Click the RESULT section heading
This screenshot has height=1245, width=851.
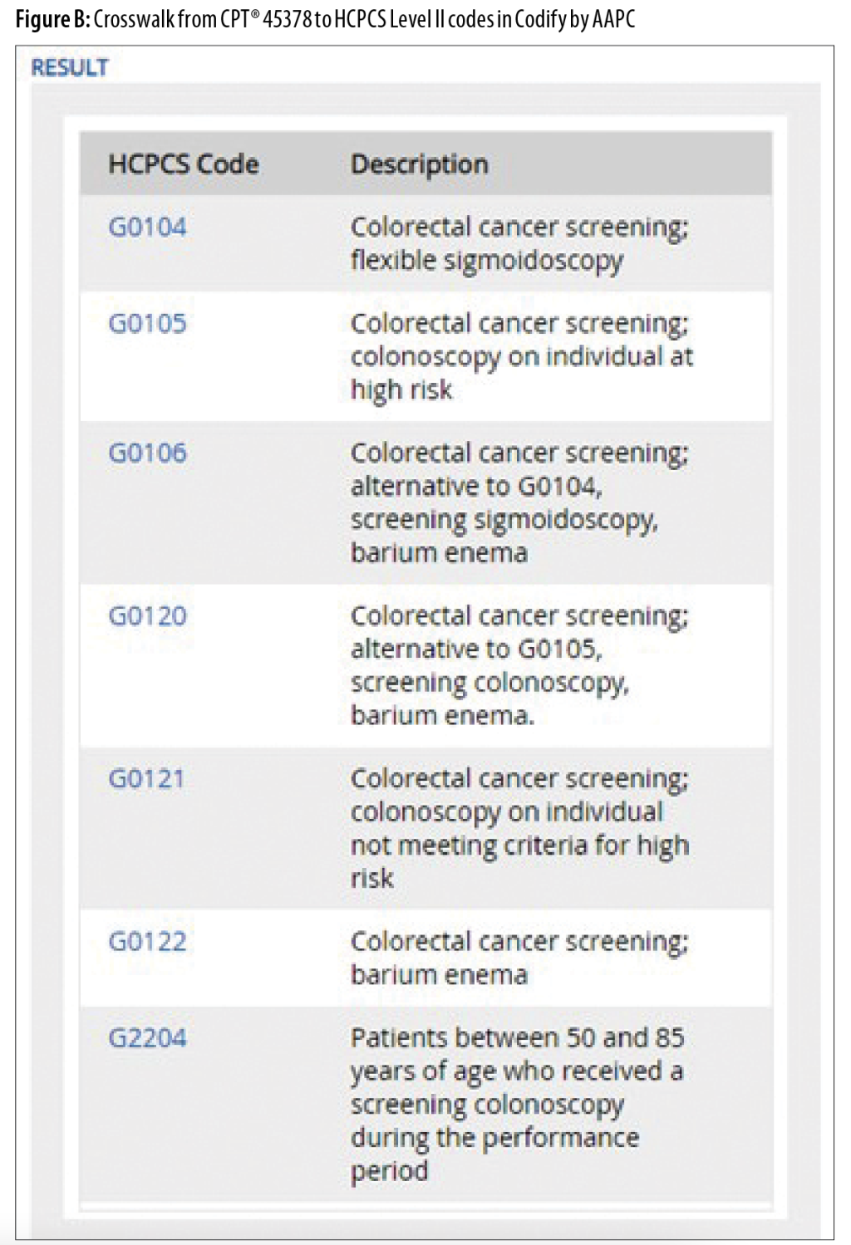(x=70, y=67)
